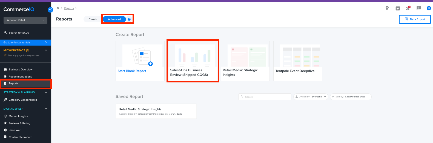Viewport: 433px width, 143px height.
Task: Click the Business Overview store icon
Action: (x=5, y=70)
